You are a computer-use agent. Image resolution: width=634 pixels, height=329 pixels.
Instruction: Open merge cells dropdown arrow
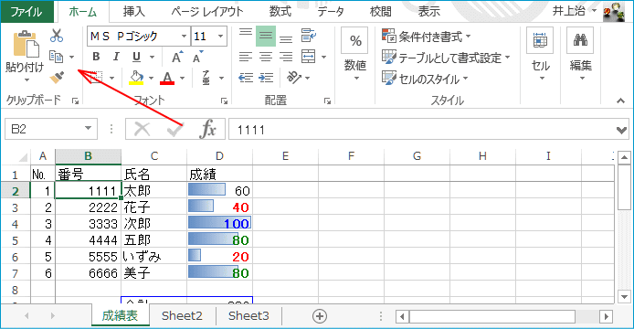(x=323, y=57)
